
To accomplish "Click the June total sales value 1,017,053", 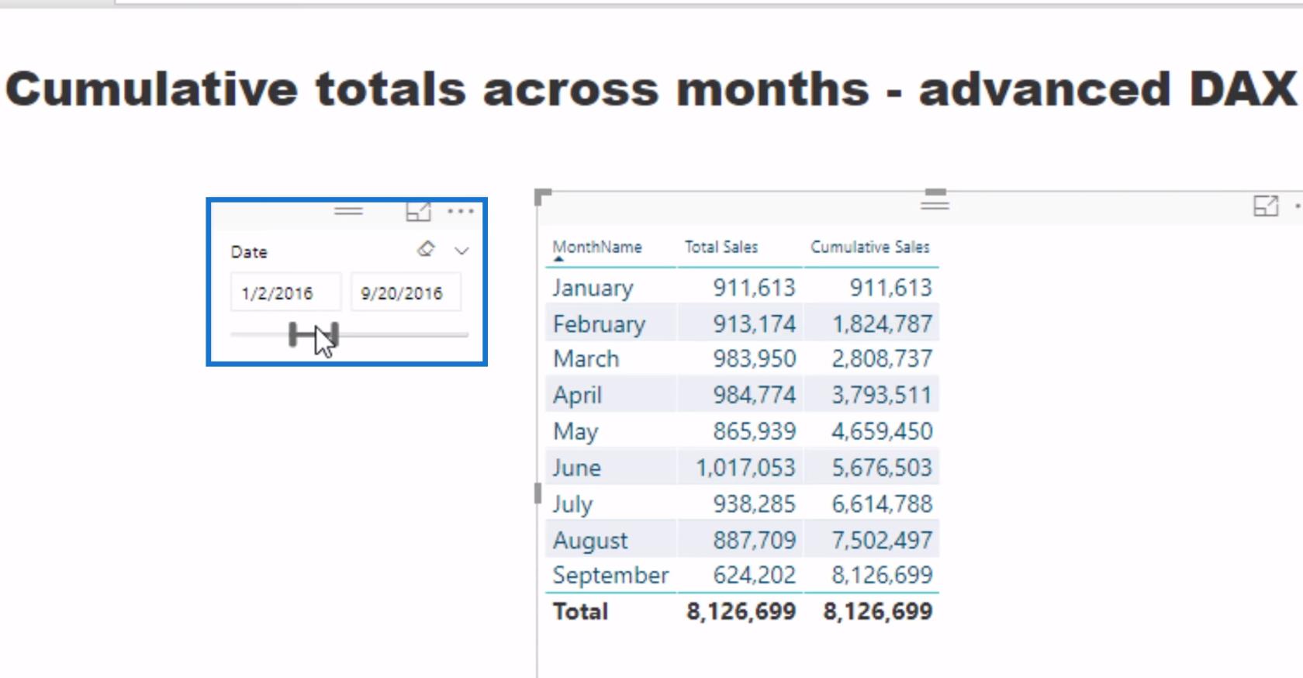I will coord(745,467).
